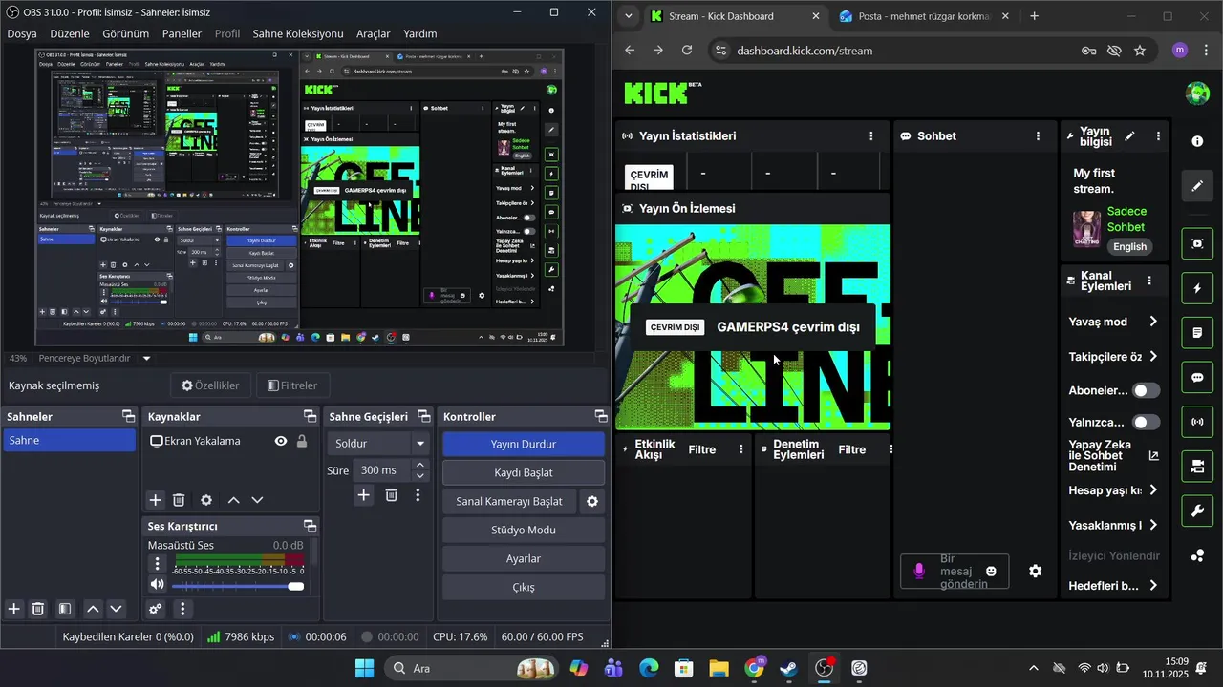
Task: Move source up arrow in Kaynaklar
Action: coord(233,500)
